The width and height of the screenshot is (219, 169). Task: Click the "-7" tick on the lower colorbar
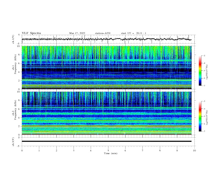pyautogui.click(x=204, y=131)
